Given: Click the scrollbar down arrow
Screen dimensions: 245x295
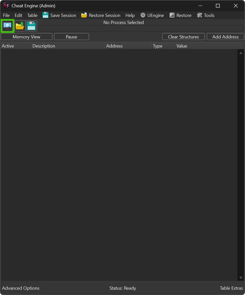Looking at the screenshot, I should 241,278.
